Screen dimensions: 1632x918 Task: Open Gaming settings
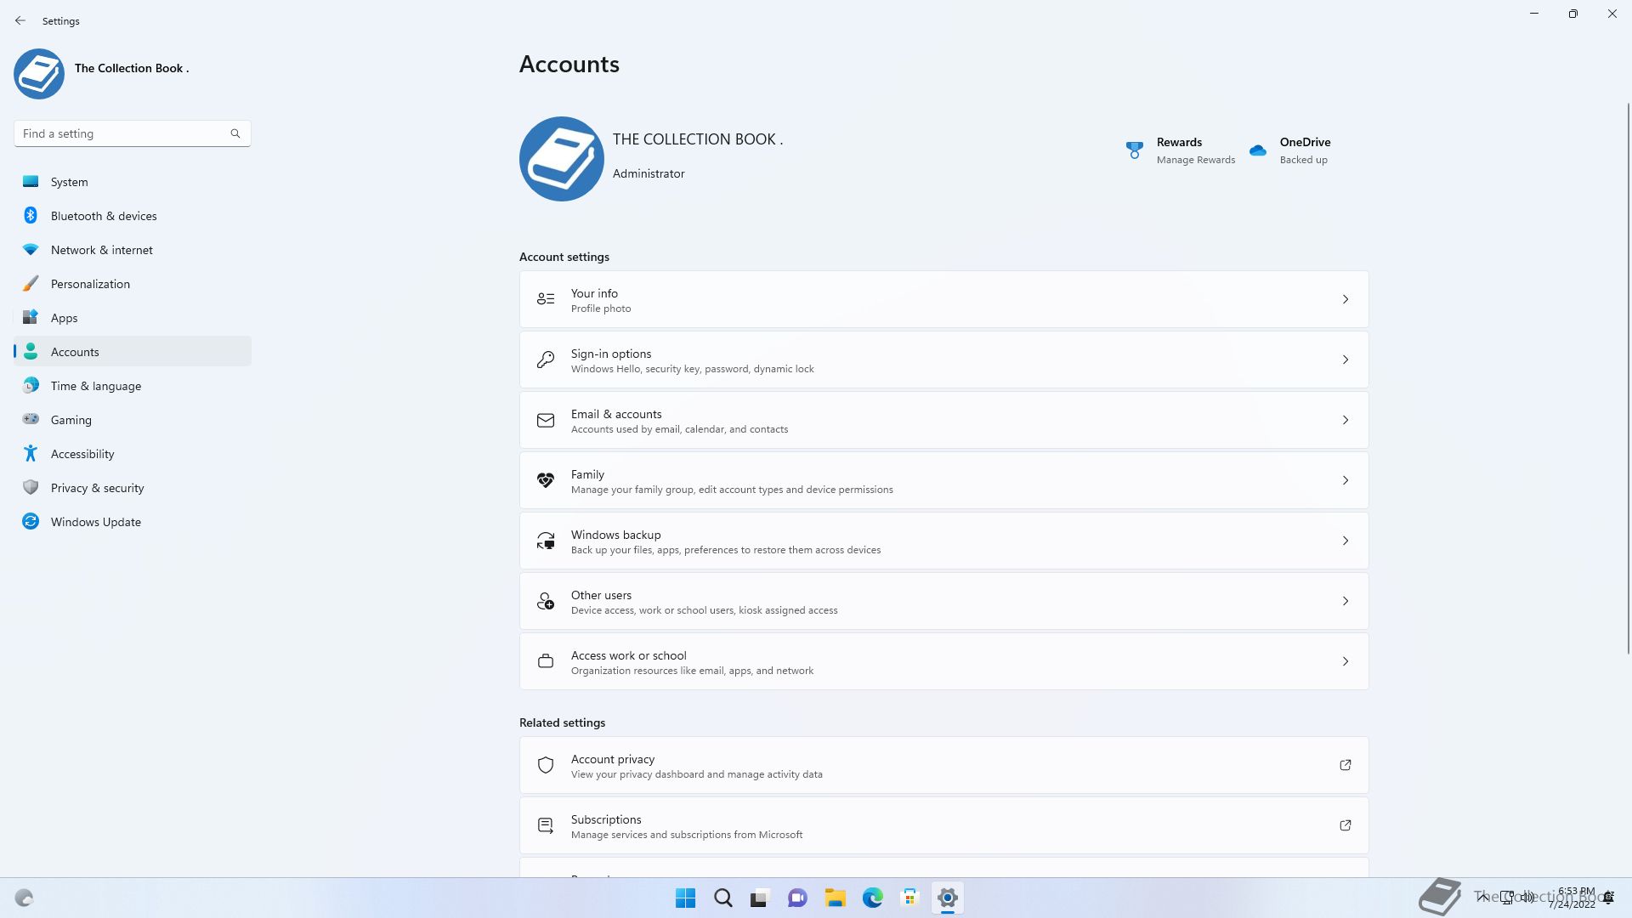tap(133, 420)
